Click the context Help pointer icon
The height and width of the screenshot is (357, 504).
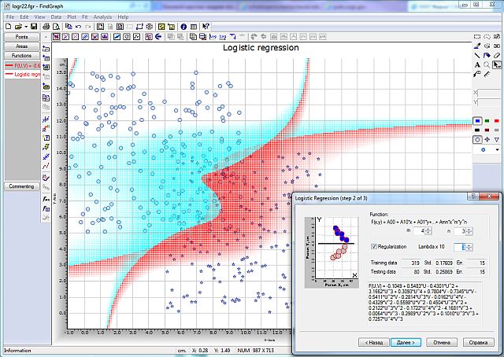click(x=206, y=27)
